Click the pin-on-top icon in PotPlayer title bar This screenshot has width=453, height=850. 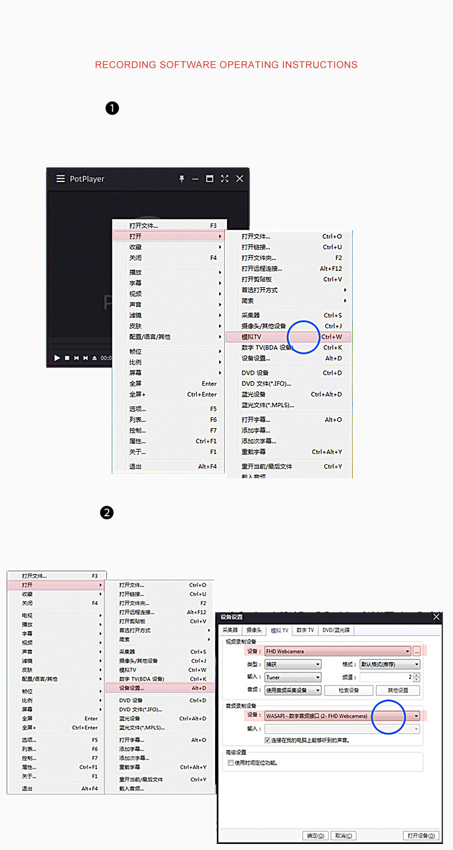[x=181, y=179]
